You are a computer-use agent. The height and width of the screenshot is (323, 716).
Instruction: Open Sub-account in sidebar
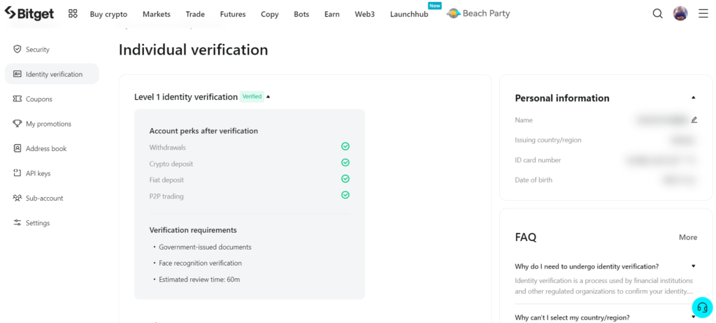52,199
